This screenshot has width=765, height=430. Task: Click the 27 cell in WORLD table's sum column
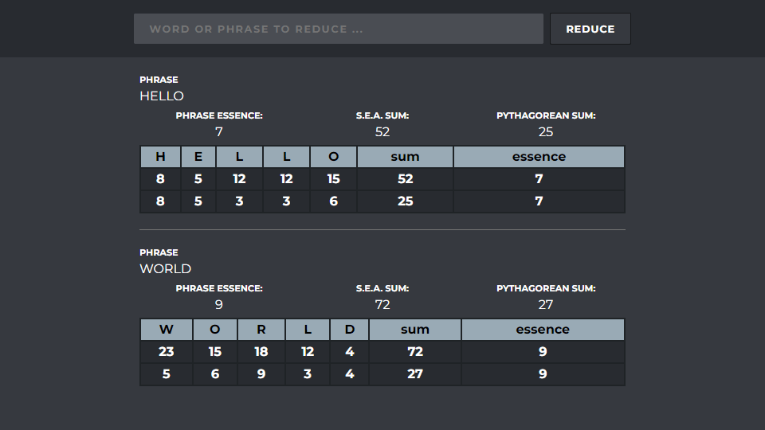pyautogui.click(x=415, y=374)
